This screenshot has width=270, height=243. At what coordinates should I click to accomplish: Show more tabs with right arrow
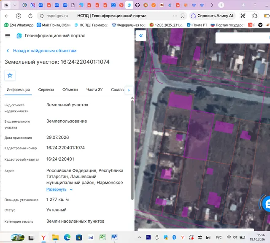(129, 90)
